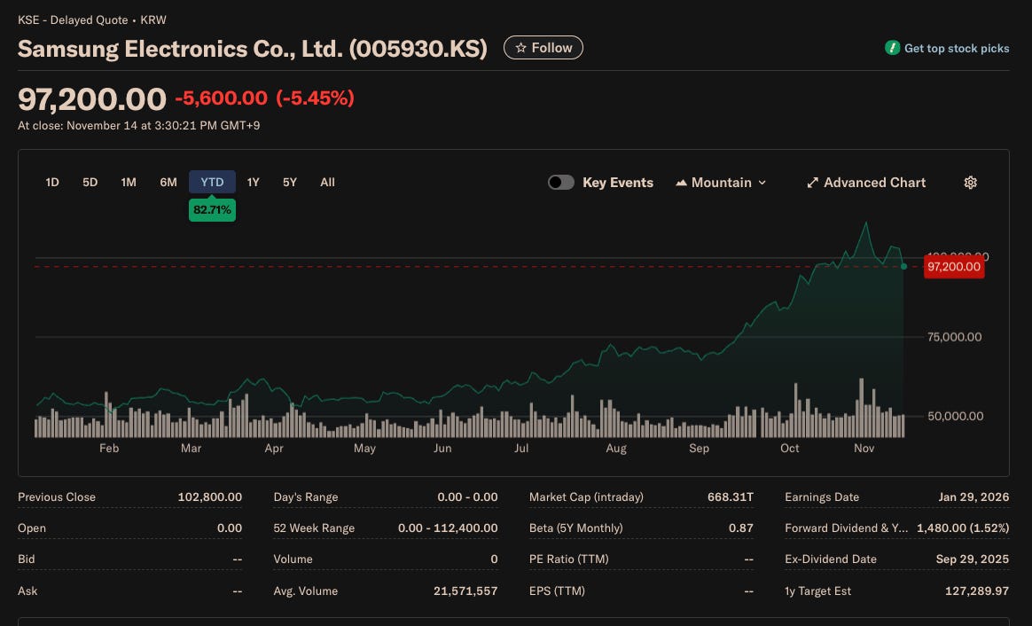Image resolution: width=1032 pixels, height=626 pixels.
Task: Click the Open label
Action: pos(32,528)
